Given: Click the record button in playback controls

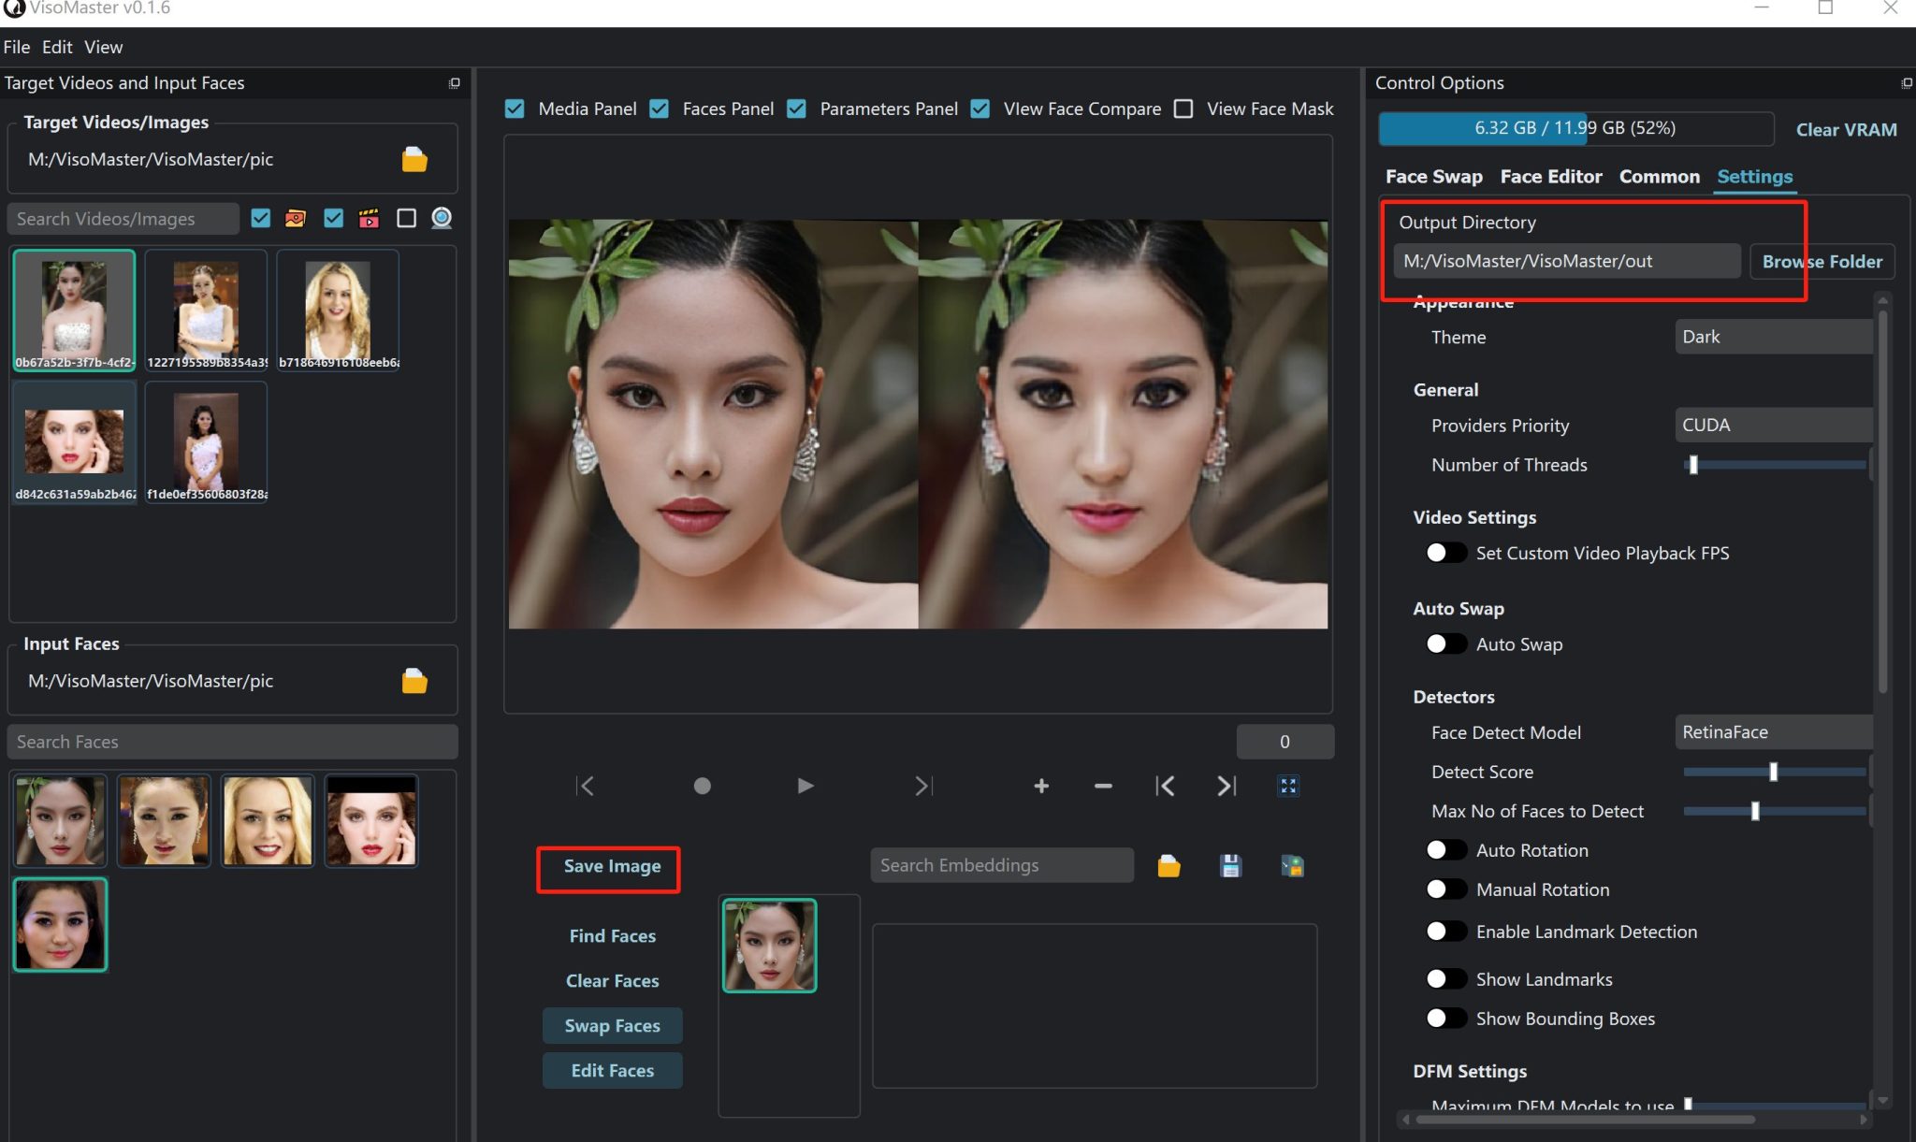Looking at the screenshot, I should point(702,786).
